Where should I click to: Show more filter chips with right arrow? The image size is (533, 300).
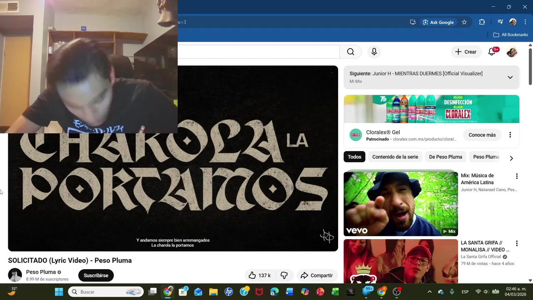[x=511, y=158]
